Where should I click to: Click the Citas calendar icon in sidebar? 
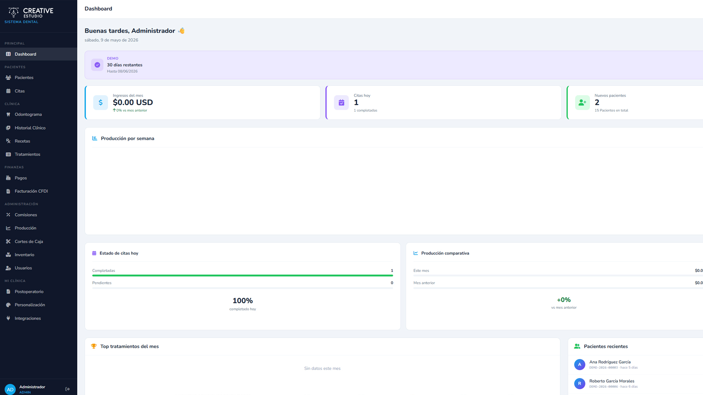coord(8,91)
